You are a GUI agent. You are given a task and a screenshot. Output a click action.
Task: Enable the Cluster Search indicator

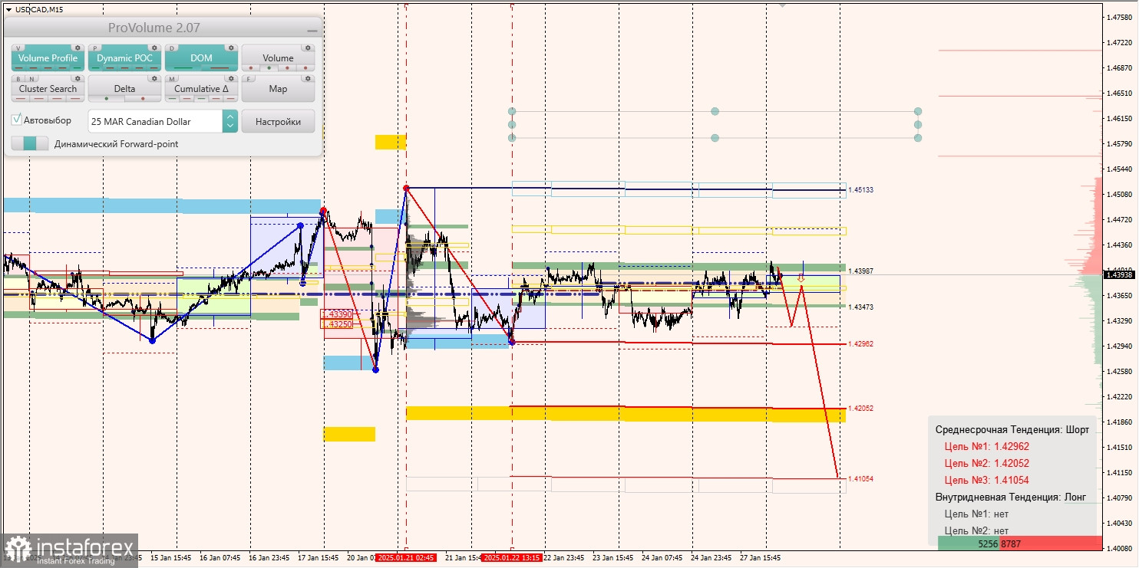click(x=48, y=89)
